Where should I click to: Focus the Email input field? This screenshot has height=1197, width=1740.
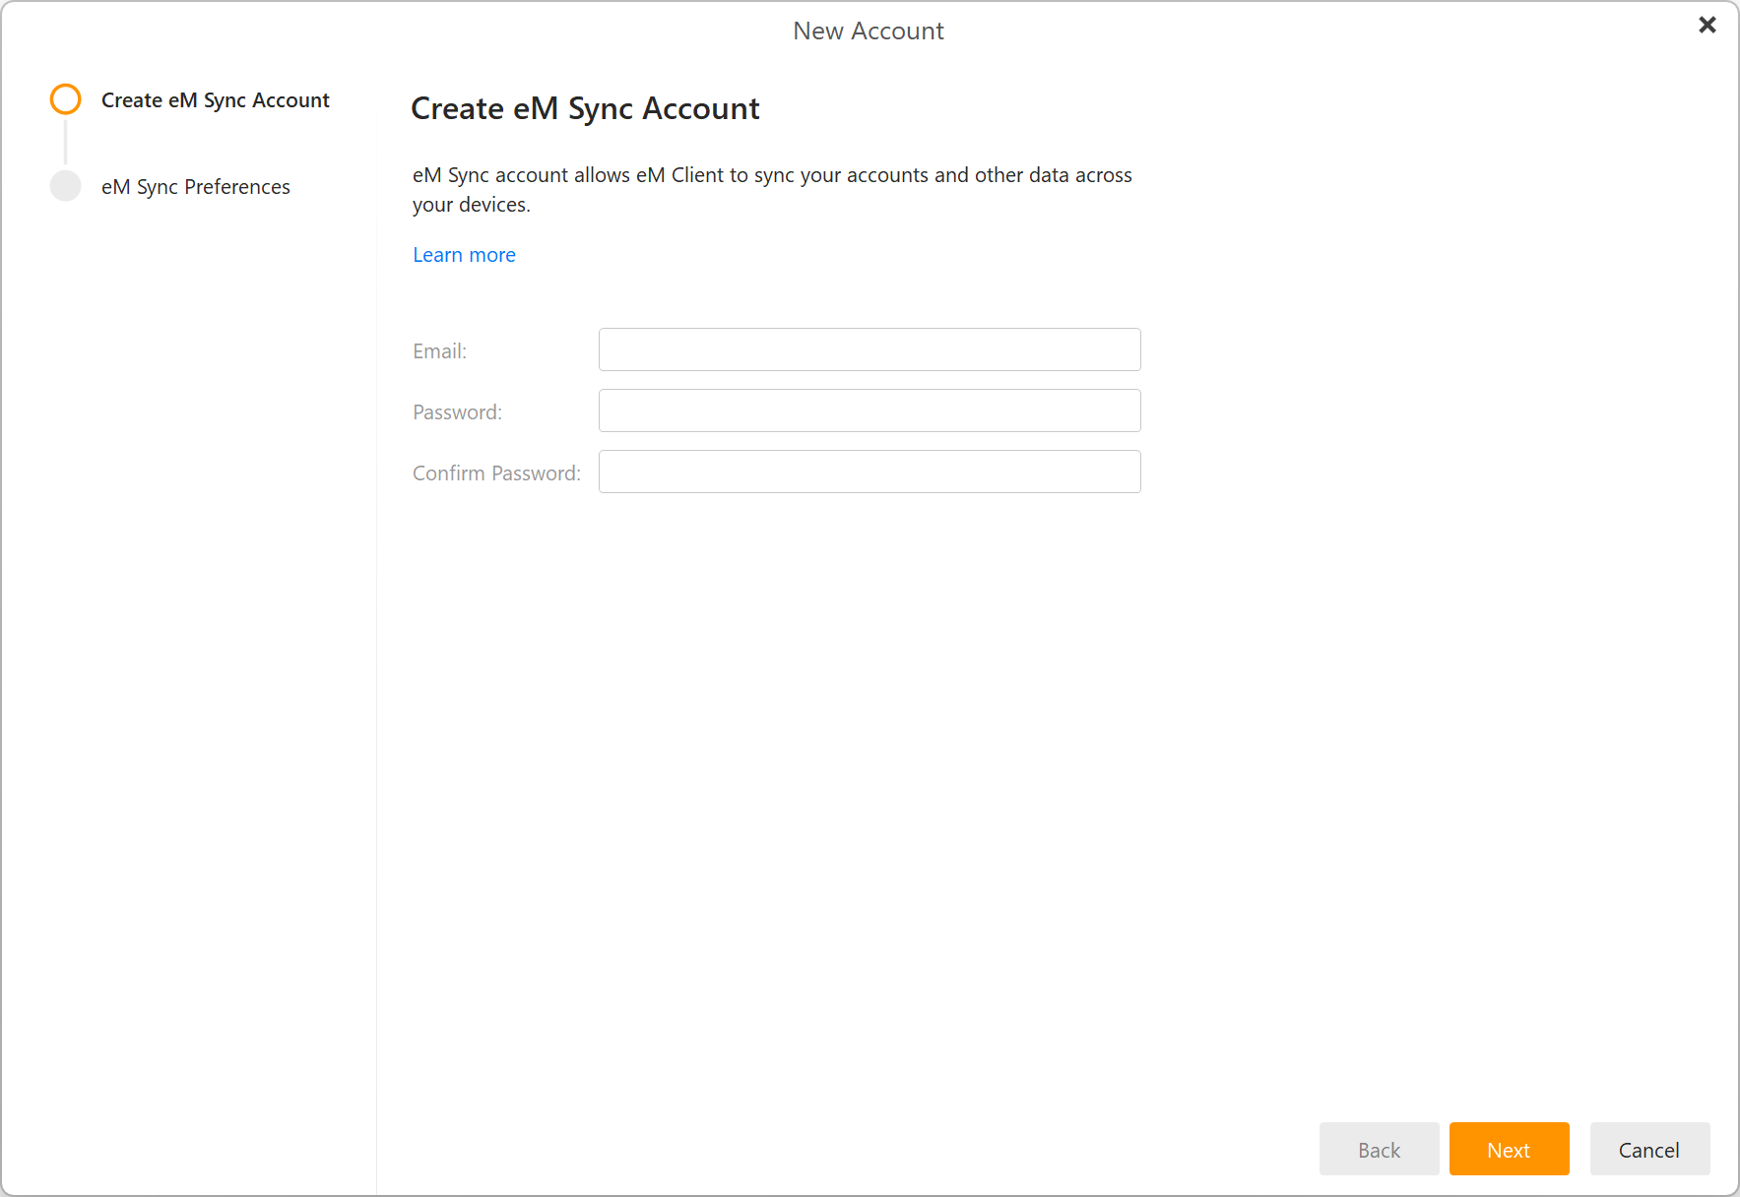pos(870,349)
